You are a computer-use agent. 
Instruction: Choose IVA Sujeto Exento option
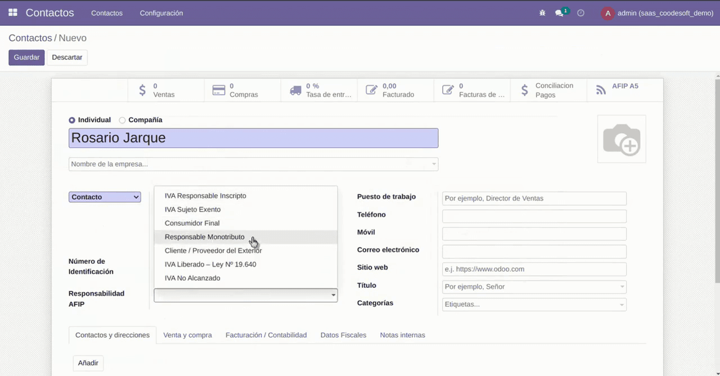246,209
